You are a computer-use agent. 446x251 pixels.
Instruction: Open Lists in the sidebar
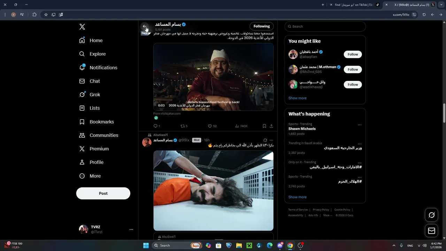tap(90, 108)
